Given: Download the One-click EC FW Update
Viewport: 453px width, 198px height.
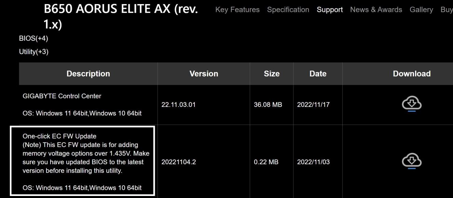Looking at the screenshot, I should pos(412,161).
